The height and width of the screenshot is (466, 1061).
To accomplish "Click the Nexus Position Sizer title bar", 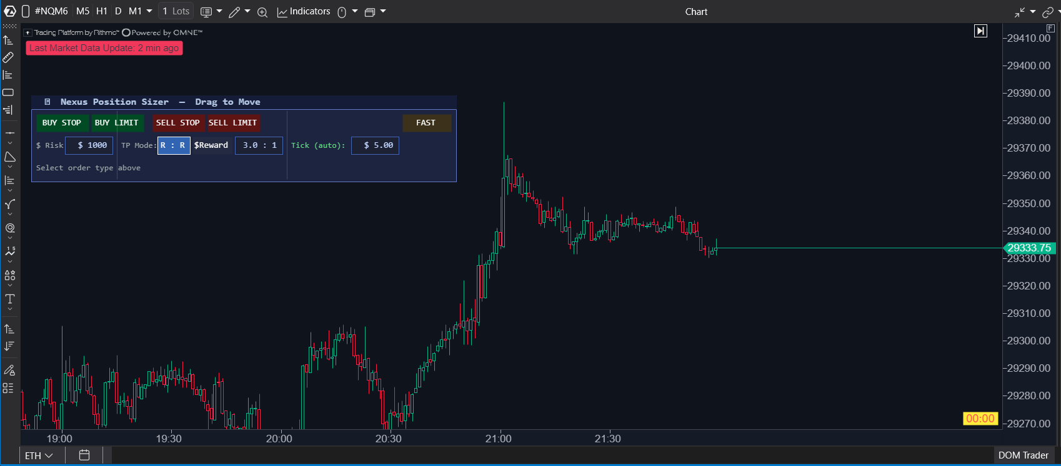I will 244,102.
